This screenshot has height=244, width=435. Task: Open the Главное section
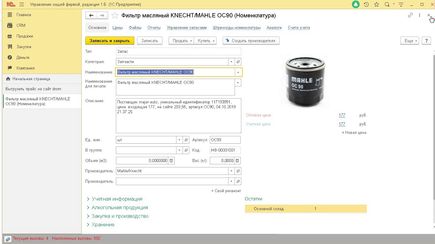pos(24,15)
